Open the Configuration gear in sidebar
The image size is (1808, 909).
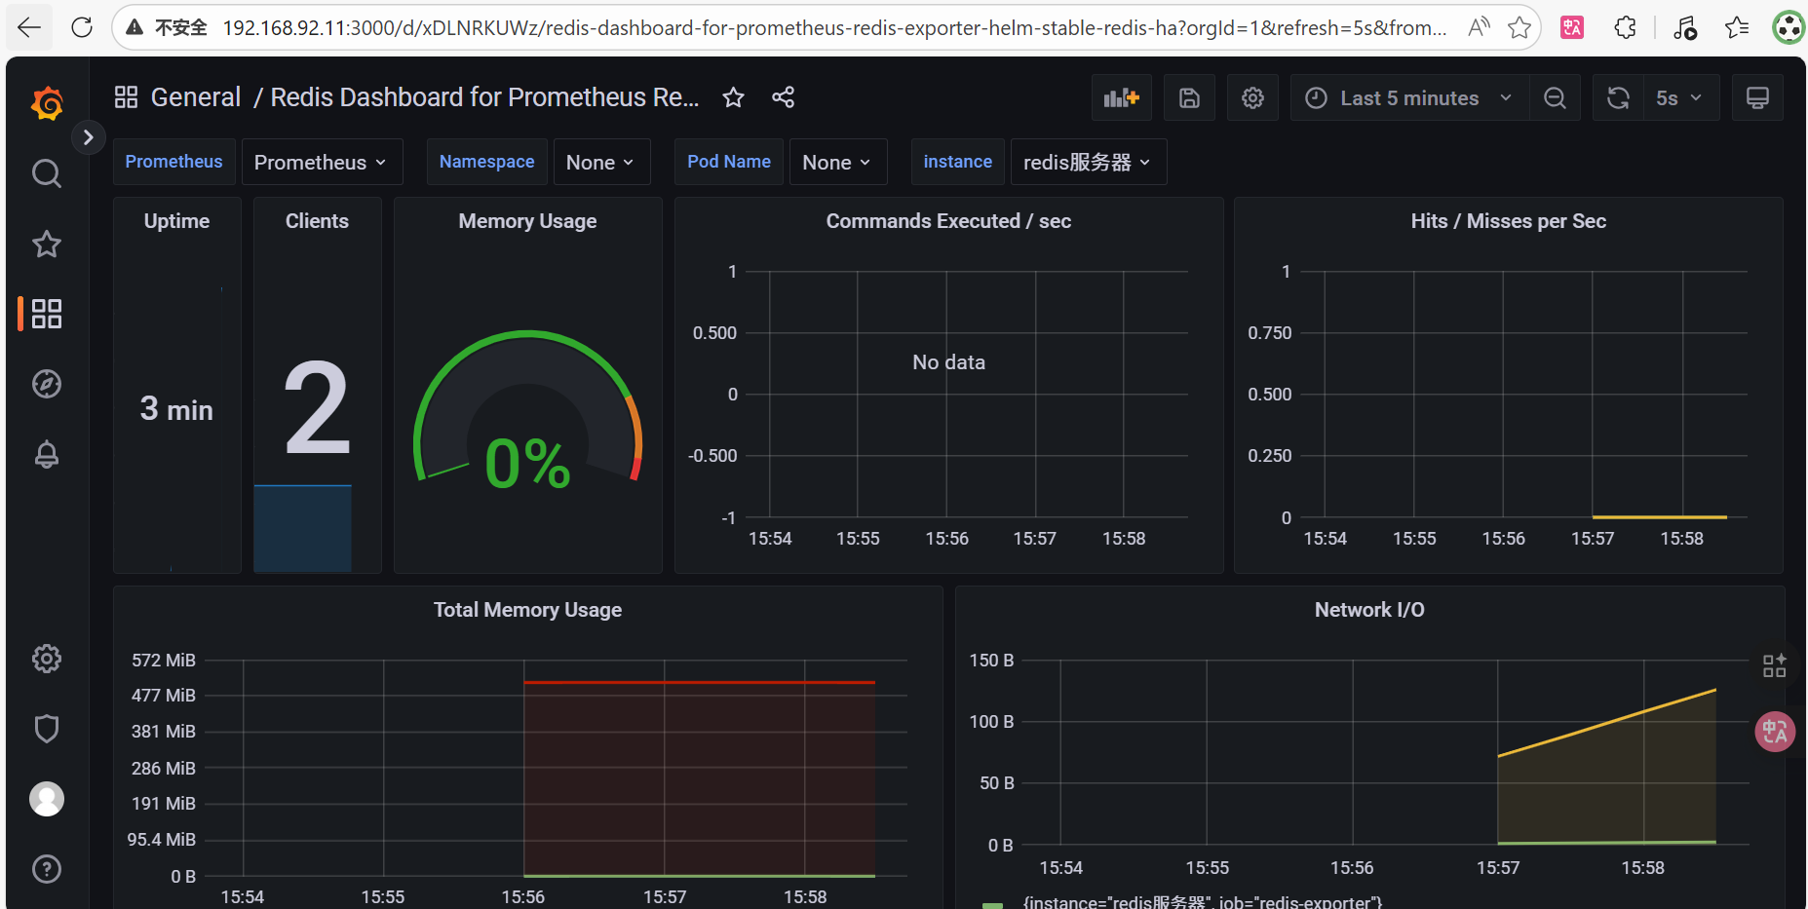(x=47, y=659)
